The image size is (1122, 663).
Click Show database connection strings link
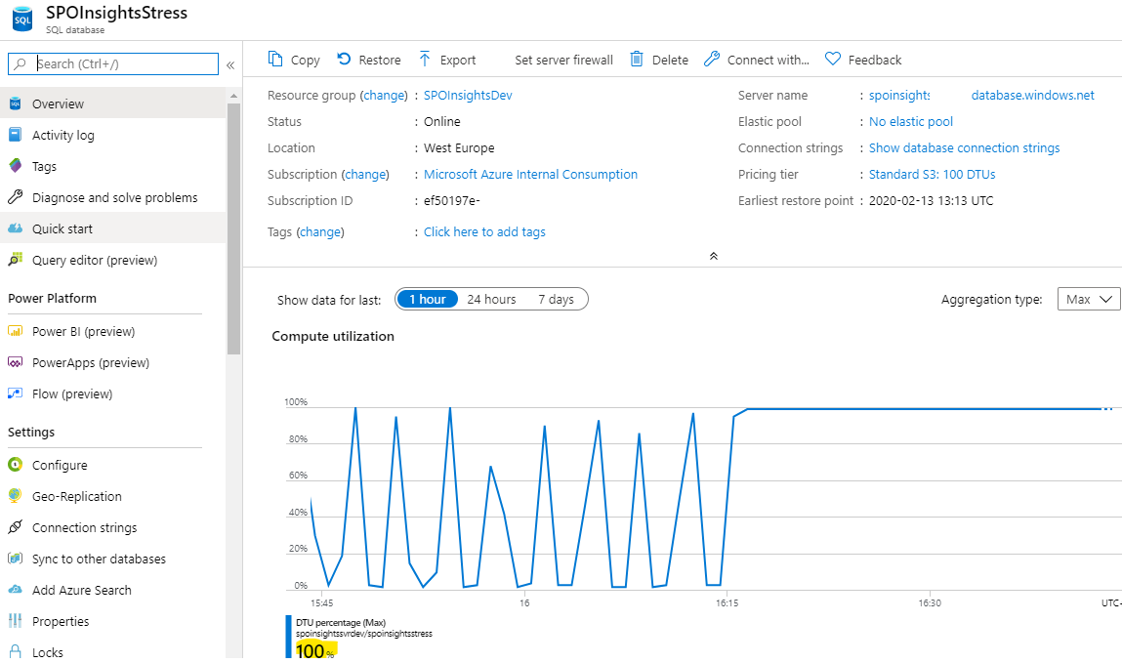(964, 147)
